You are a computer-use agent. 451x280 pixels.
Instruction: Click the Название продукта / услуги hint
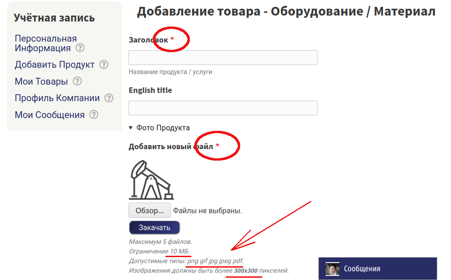coord(170,72)
